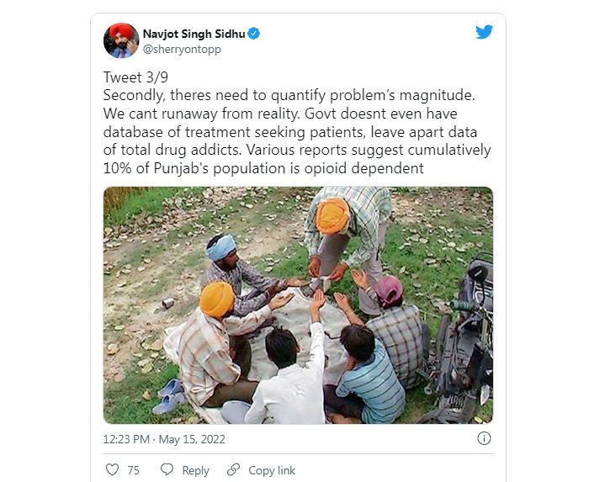Click the 12:23 PM time text
This screenshot has width=589, height=482.
click(126, 439)
